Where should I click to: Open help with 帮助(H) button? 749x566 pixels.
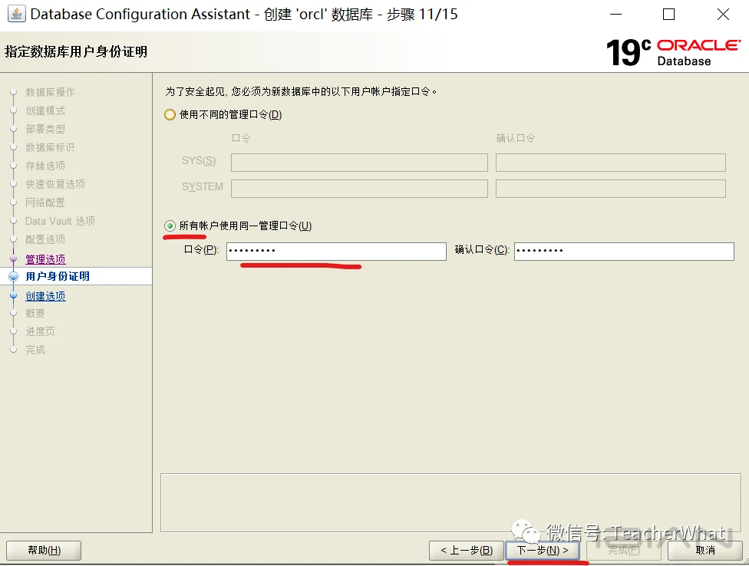44,550
